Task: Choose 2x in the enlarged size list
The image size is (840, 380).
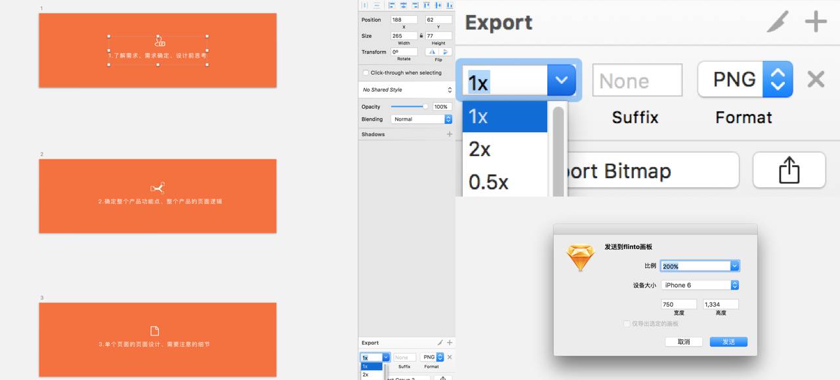Action: tap(505, 149)
